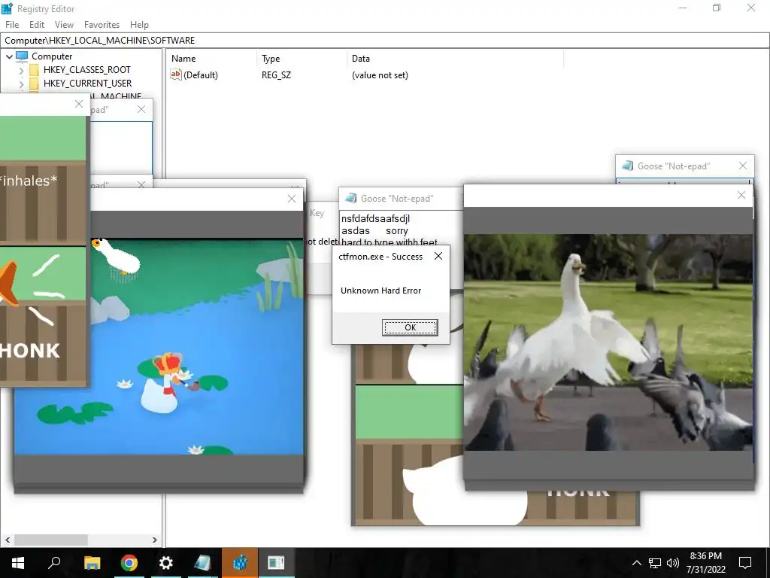Click the REG_SZ type cell
Screen dimensions: 770x578
point(276,75)
